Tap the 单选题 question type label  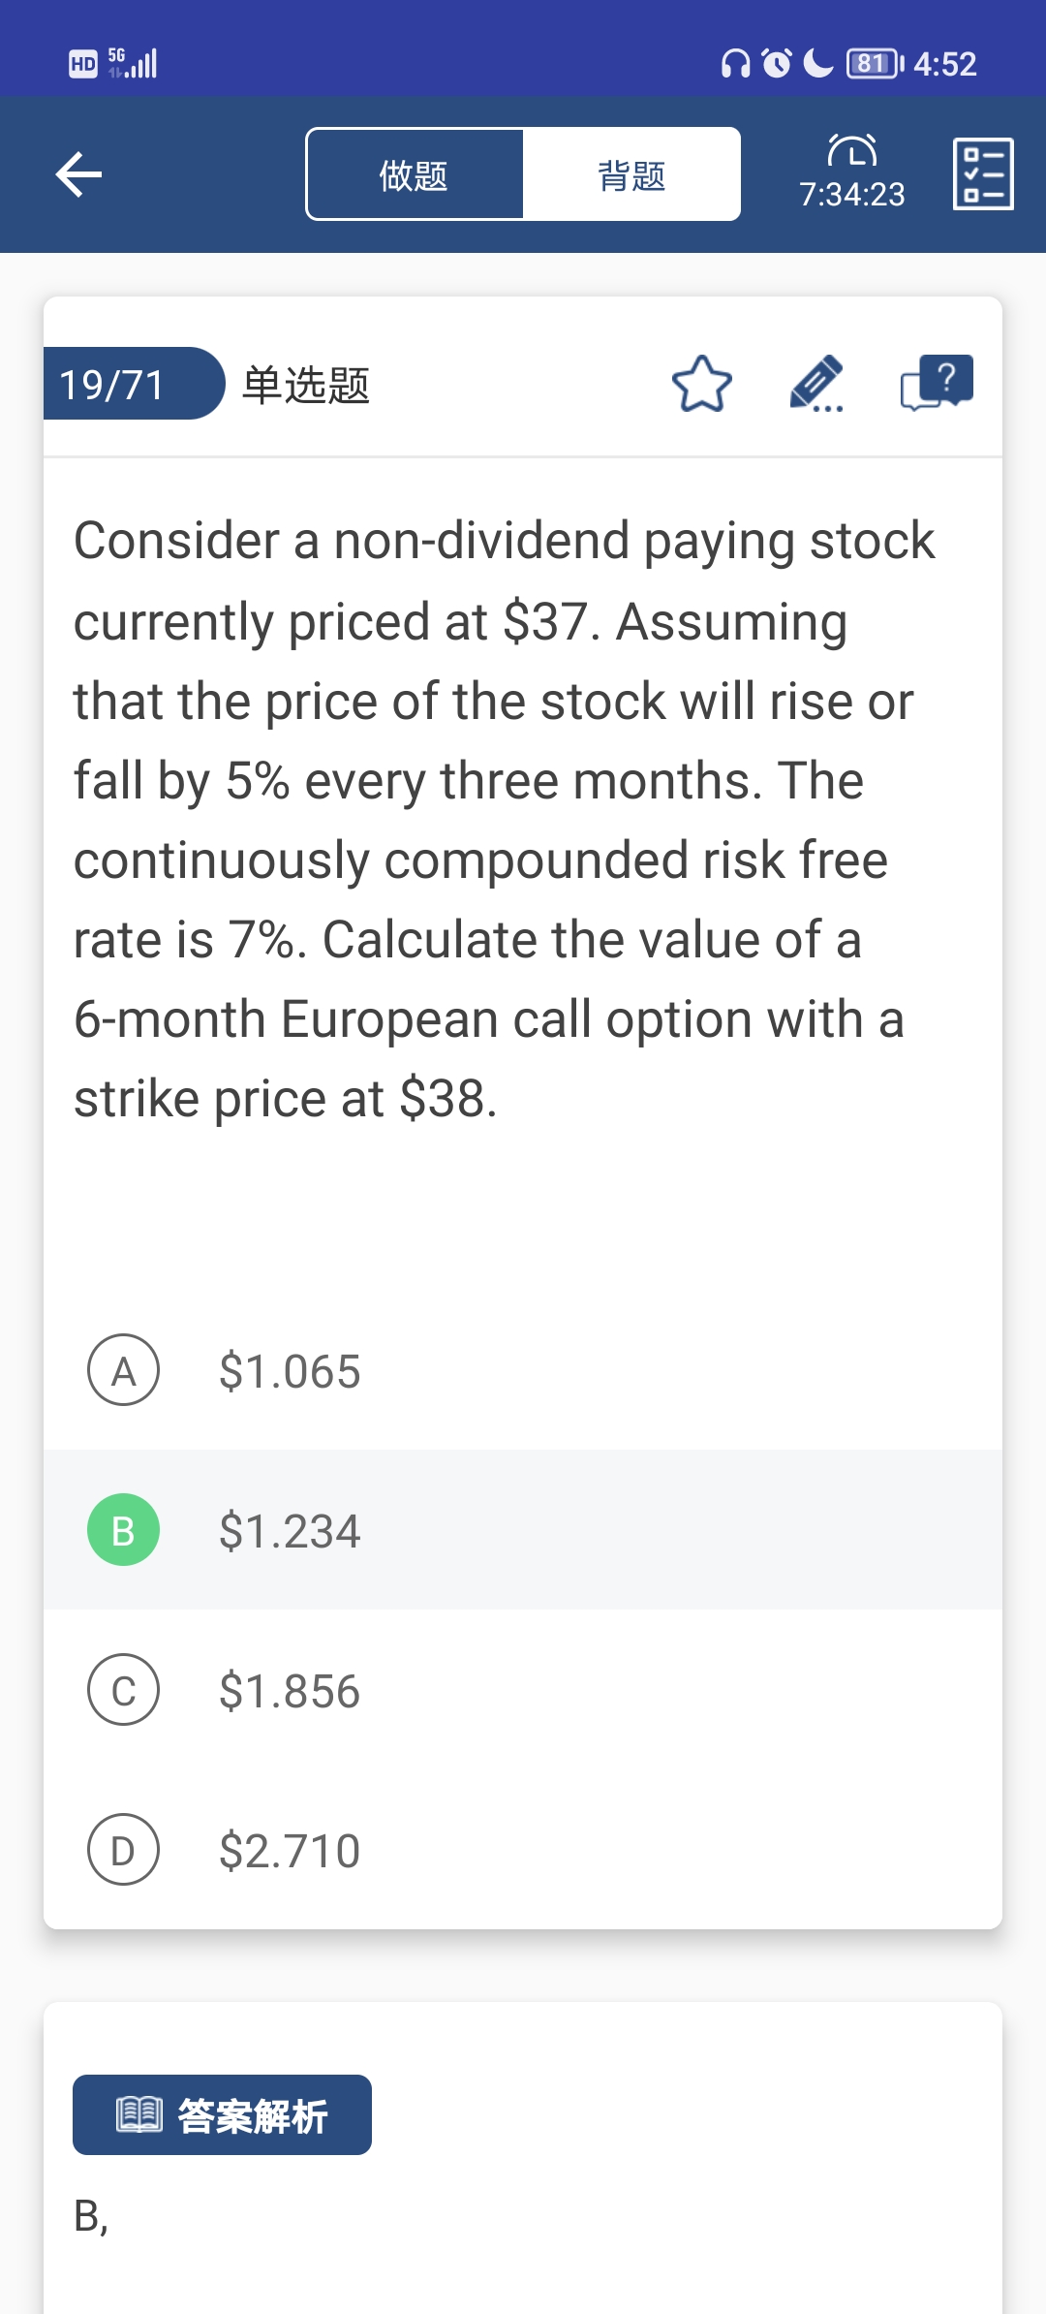point(306,385)
